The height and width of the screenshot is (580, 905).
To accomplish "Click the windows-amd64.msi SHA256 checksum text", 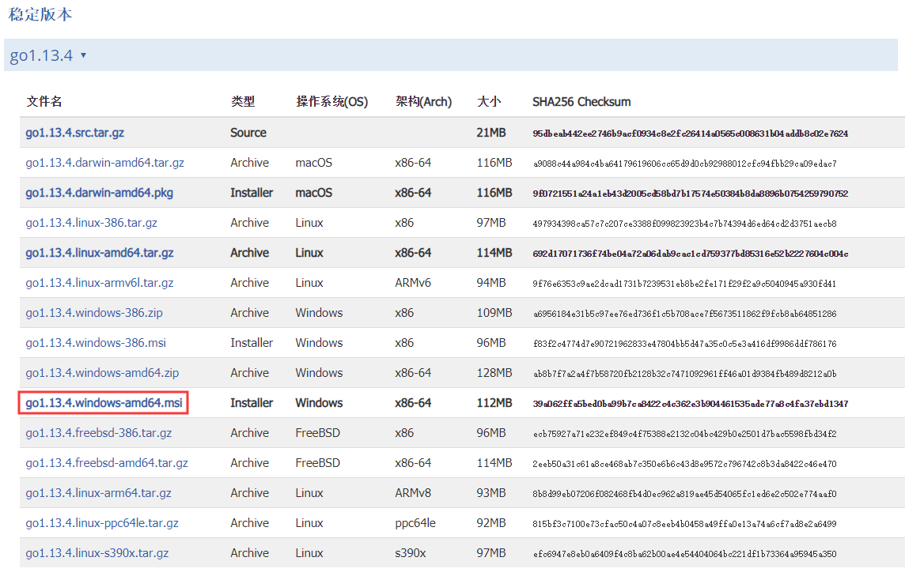I will (x=690, y=404).
